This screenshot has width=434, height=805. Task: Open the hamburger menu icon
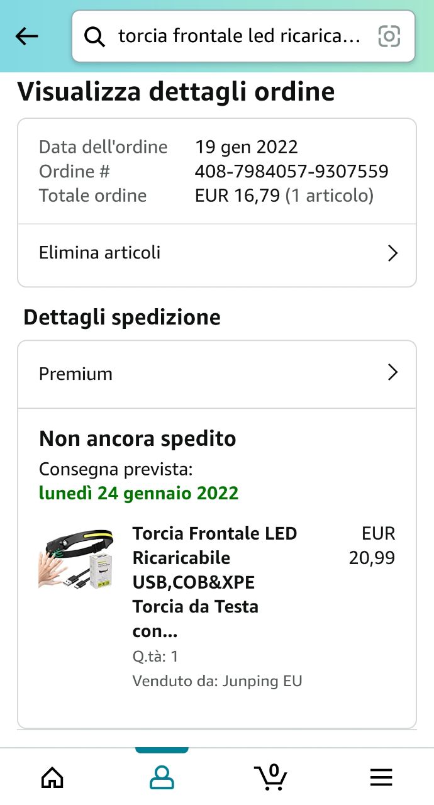(x=381, y=778)
